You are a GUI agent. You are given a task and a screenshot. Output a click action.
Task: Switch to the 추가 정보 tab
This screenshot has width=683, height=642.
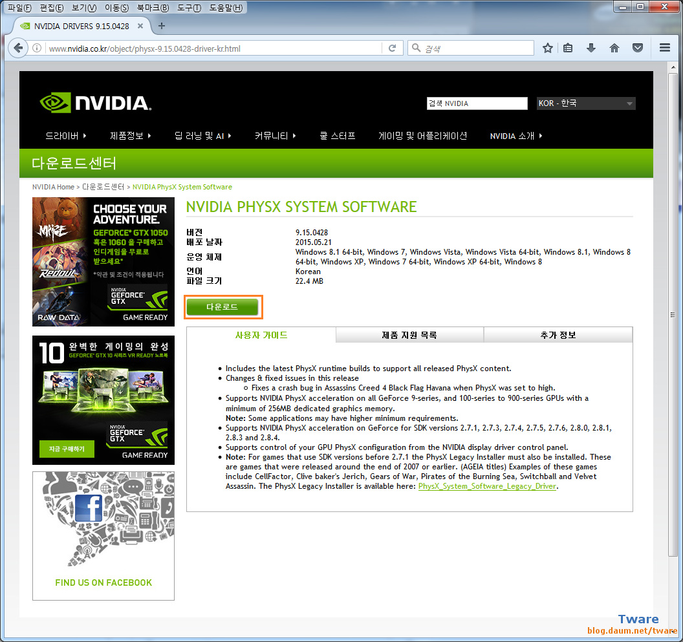[558, 335]
